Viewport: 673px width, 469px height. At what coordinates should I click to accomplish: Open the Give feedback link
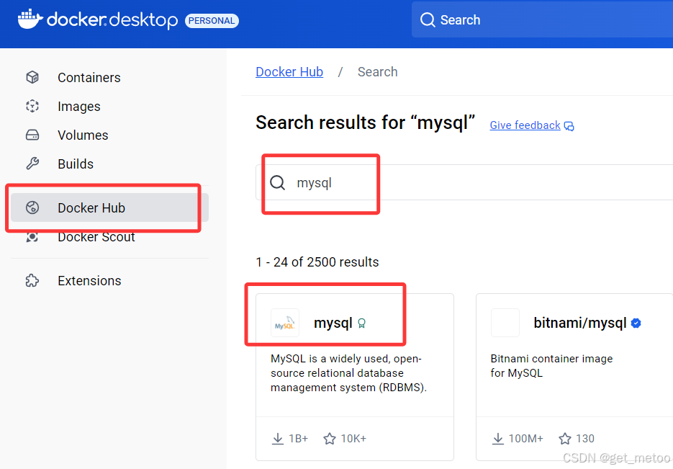(525, 125)
